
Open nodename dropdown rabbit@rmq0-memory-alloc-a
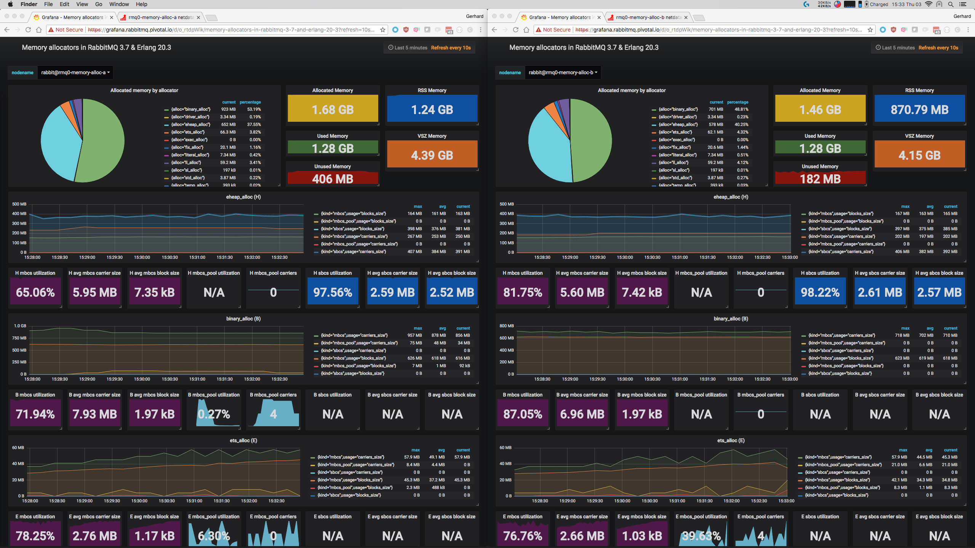(x=75, y=72)
